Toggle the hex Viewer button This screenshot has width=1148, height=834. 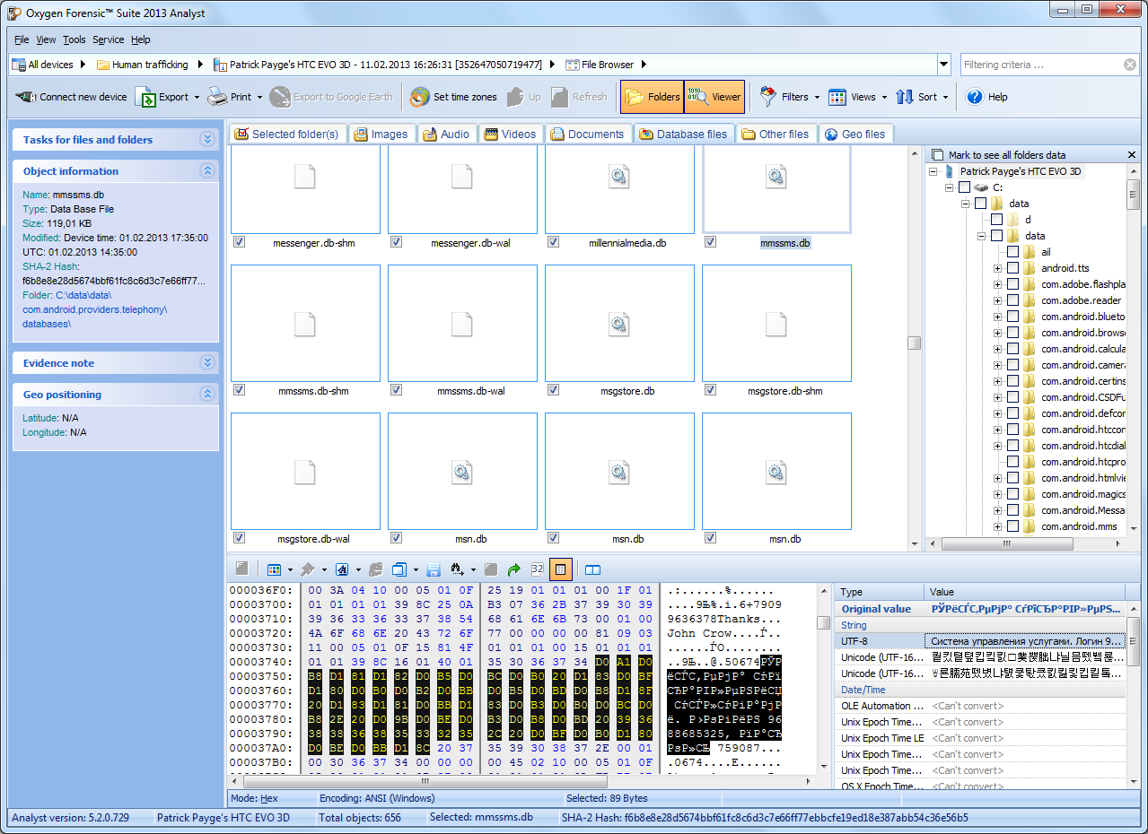click(714, 97)
